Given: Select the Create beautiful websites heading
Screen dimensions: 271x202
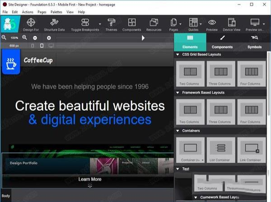Looking at the screenshot, I should tap(90, 106).
